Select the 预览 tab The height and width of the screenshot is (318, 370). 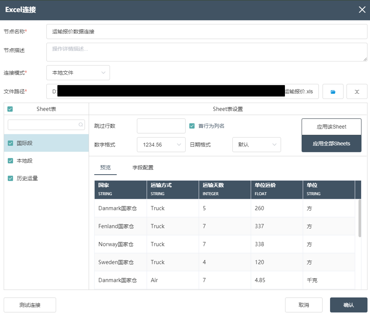coord(105,168)
